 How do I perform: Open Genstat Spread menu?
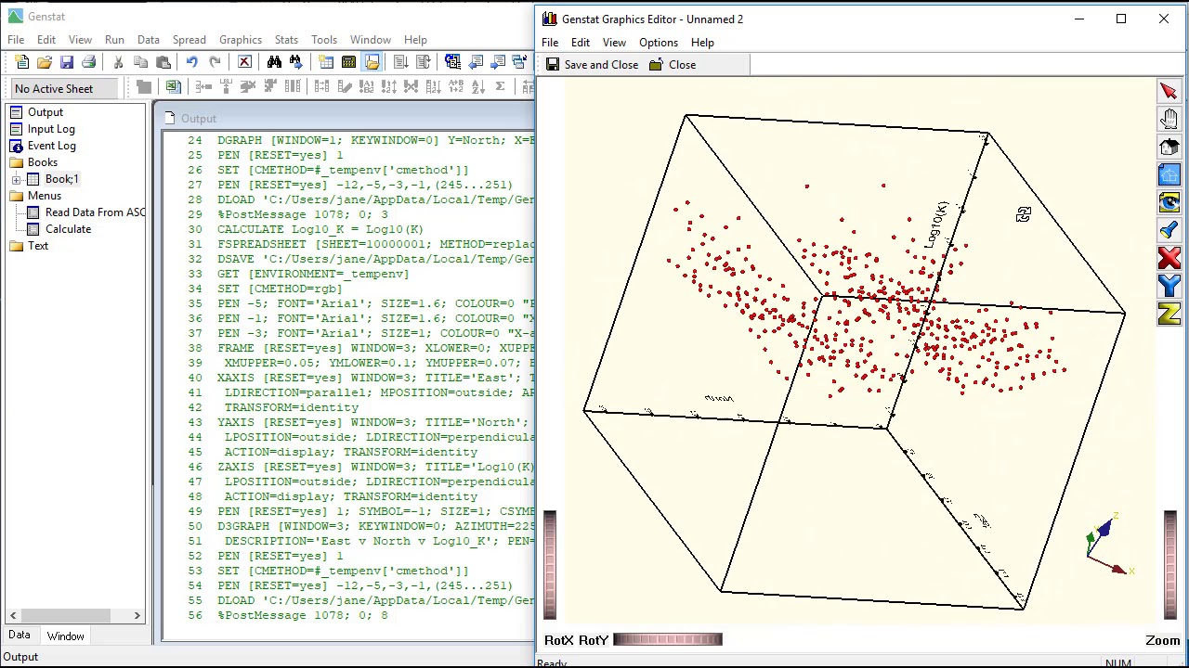pyautogui.click(x=189, y=40)
